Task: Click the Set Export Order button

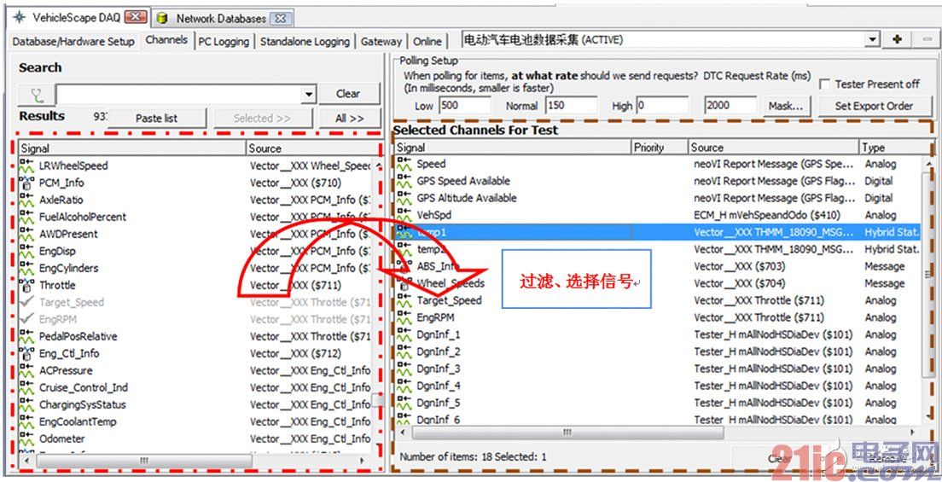Action: pyautogui.click(x=874, y=106)
